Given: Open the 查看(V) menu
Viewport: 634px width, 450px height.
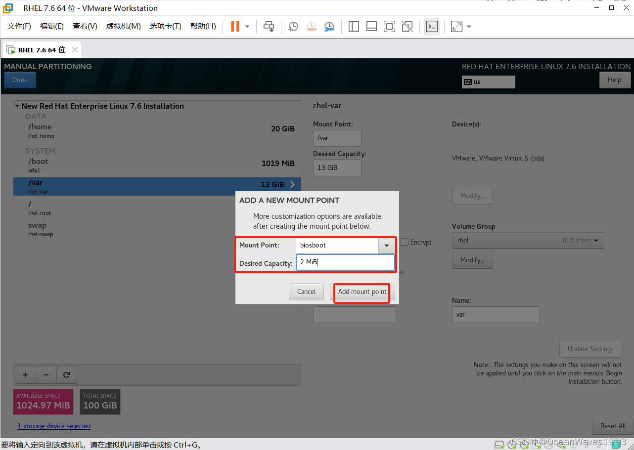Looking at the screenshot, I should [85, 26].
